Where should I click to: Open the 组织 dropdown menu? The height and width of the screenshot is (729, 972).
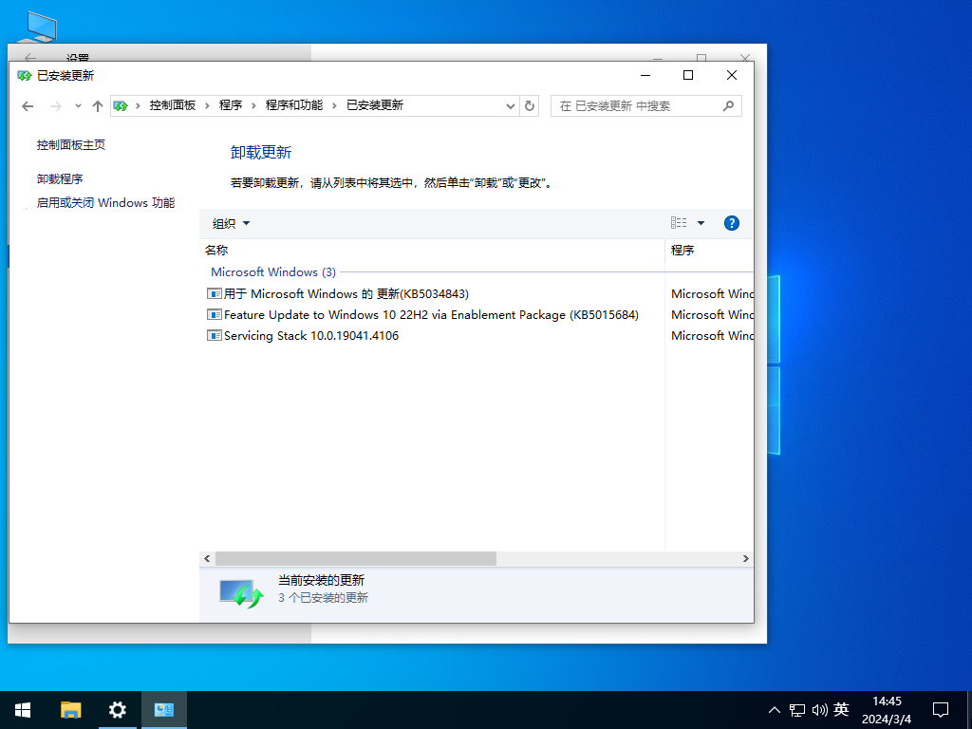coord(230,222)
